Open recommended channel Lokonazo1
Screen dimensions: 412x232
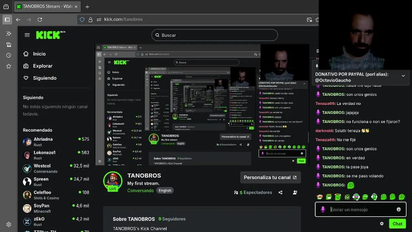pos(56,155)
